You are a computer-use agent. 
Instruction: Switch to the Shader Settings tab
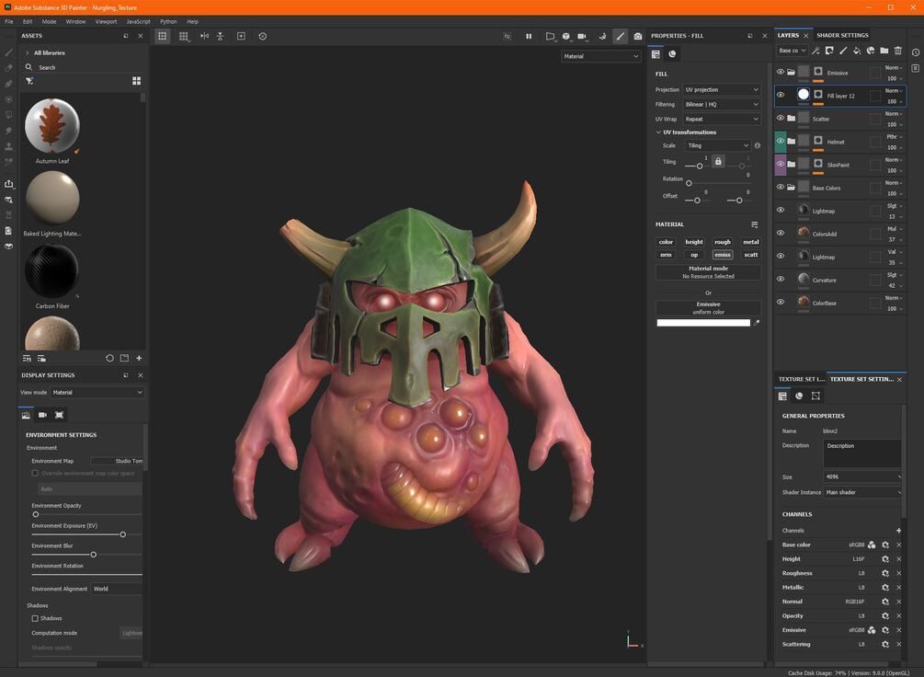click(842, 35)
